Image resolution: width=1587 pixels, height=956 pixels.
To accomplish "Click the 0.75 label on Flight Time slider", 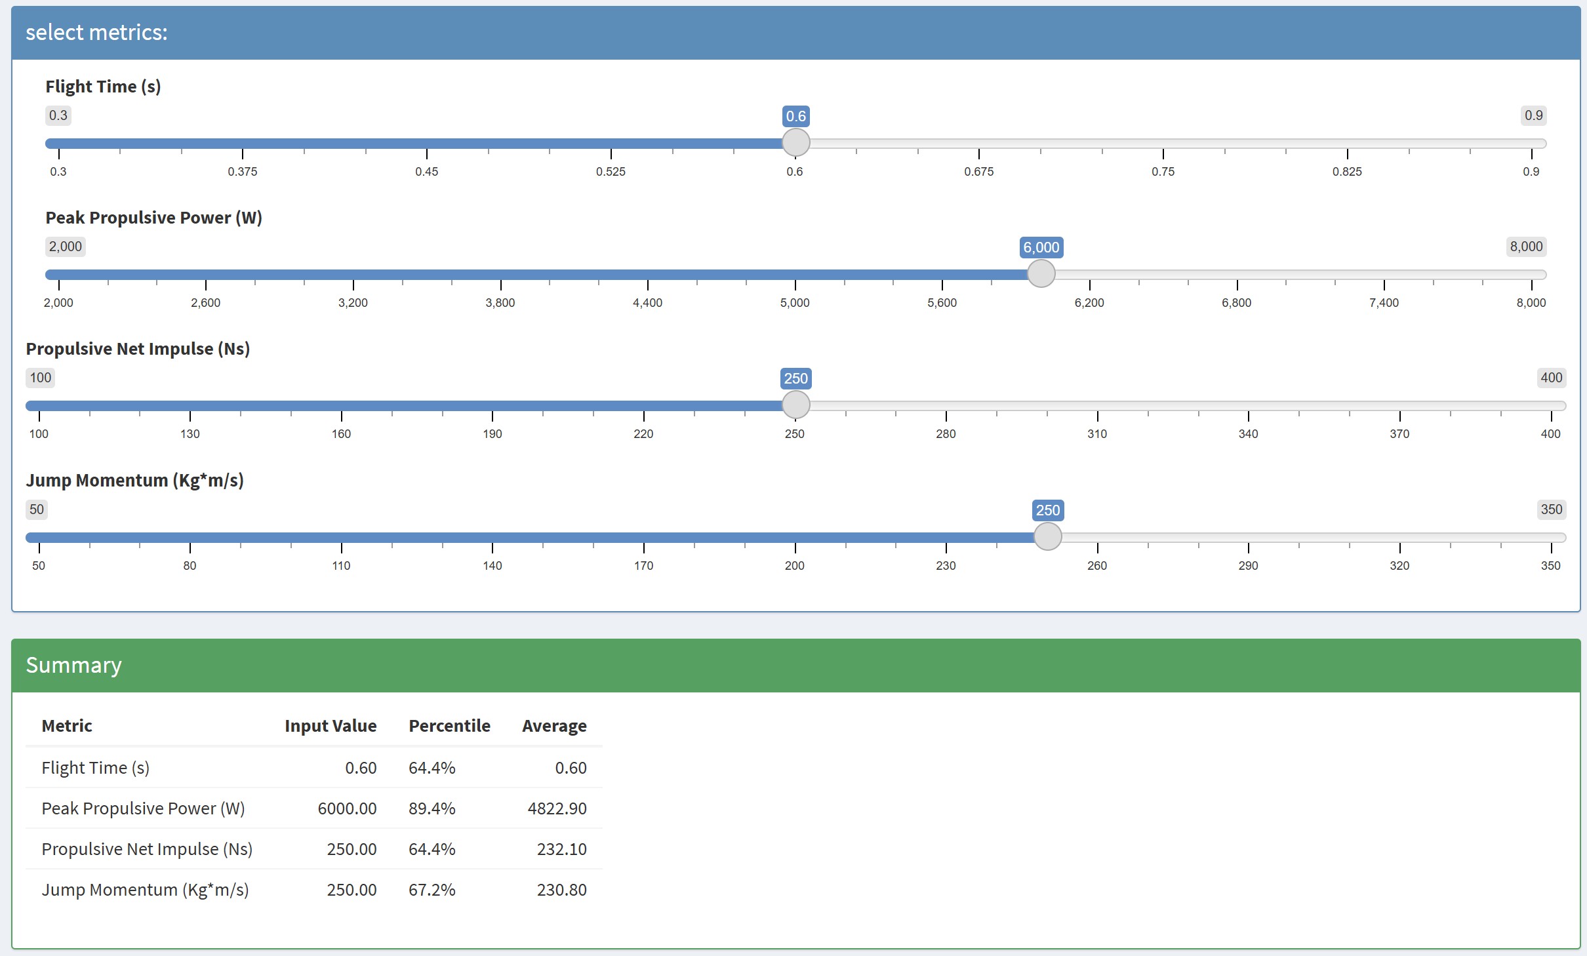I will click(1163, 172).
